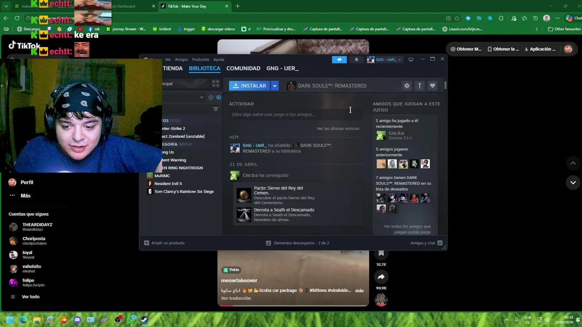Viewport: 582px width, 327px height.
Task: Open library advanced filter lines icon
Action: [x=216, y=109]
